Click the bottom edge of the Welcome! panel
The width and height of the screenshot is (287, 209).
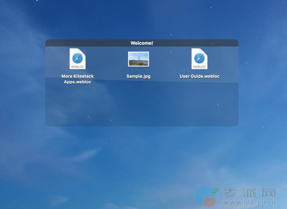pyautogui.click(x=142, y=125)
